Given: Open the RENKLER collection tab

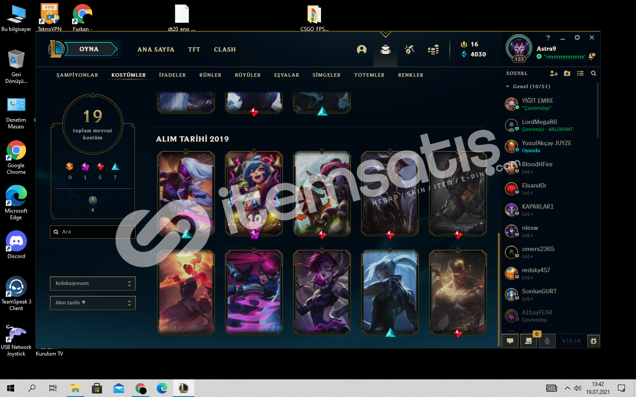Looking at the screenshot, I should tap(411, 75).
